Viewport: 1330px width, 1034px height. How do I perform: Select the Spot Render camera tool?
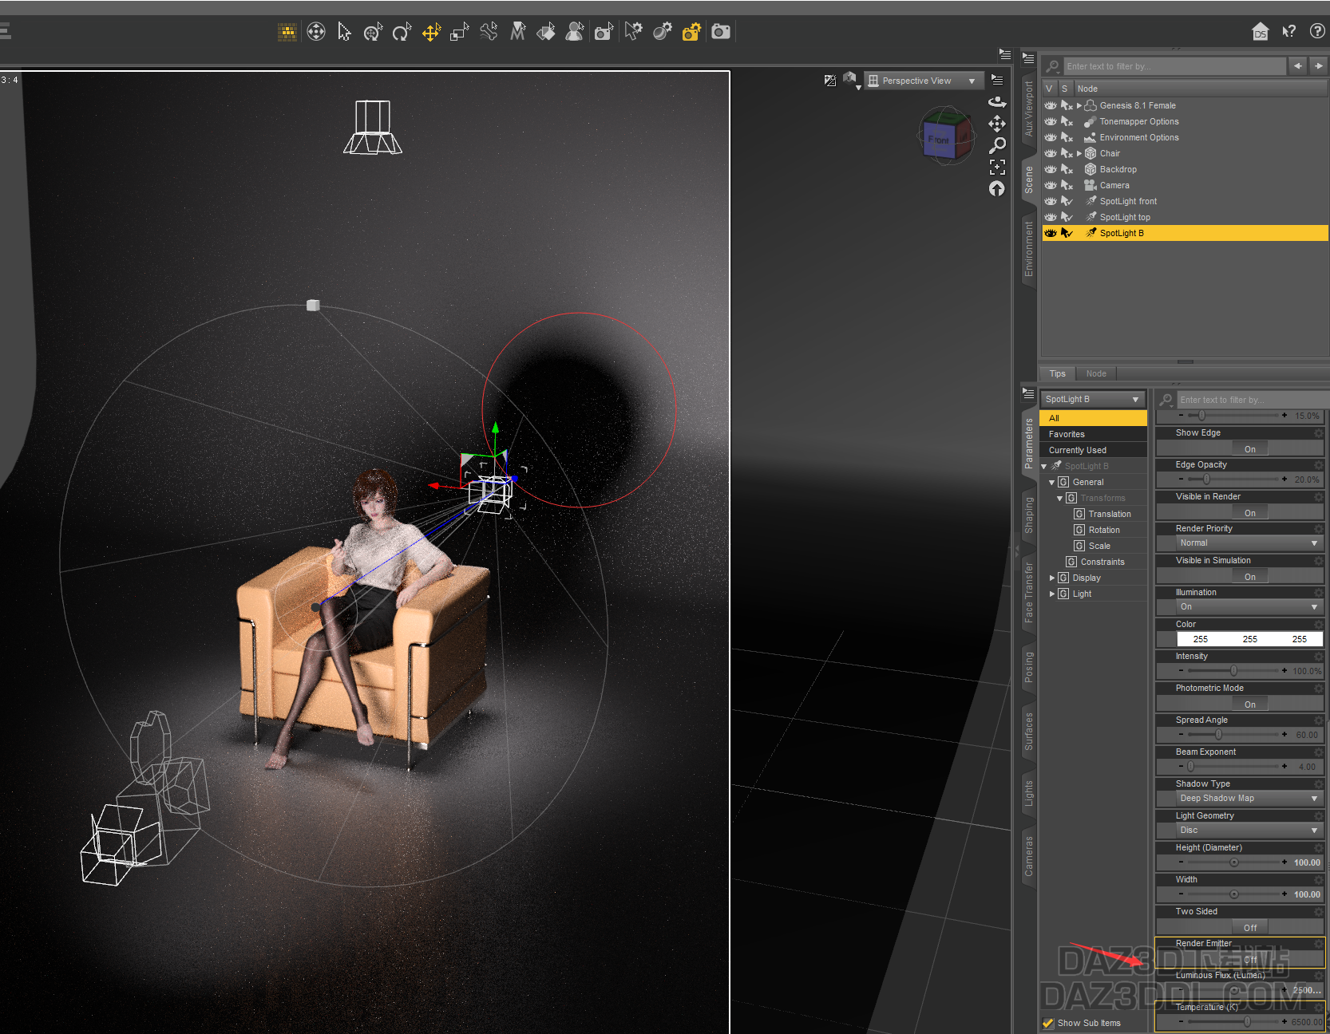tap(604, 32)
